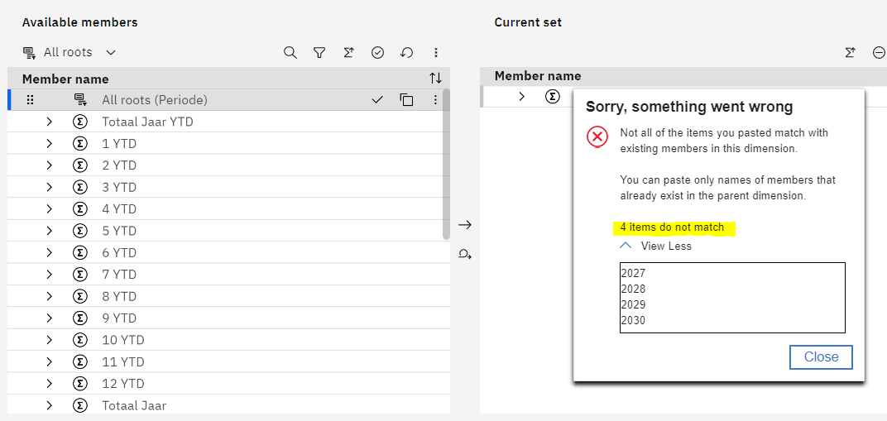887x421 pixels.
Task: Open the filter icon in Available members
Action: pyautogui.click(x=319, y=52)
